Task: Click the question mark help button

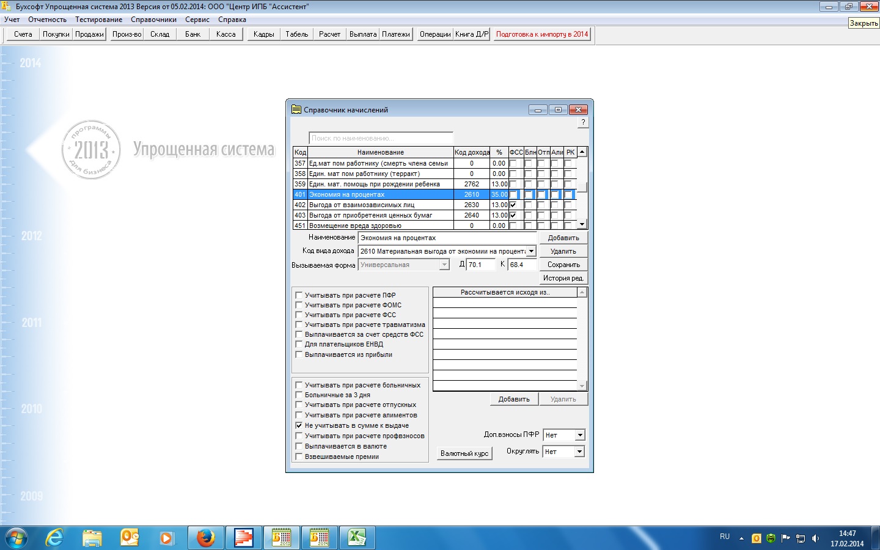Action: pos(583,122)
